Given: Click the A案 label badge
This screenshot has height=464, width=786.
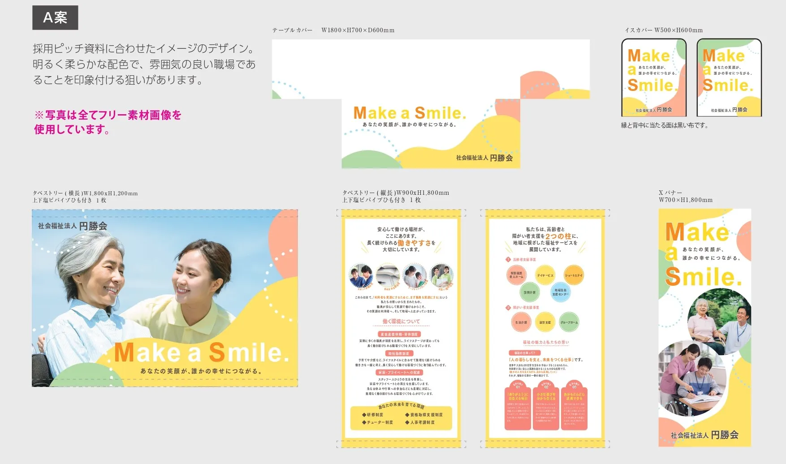Looking at the screenshot, I should click(x=55, y=18).
